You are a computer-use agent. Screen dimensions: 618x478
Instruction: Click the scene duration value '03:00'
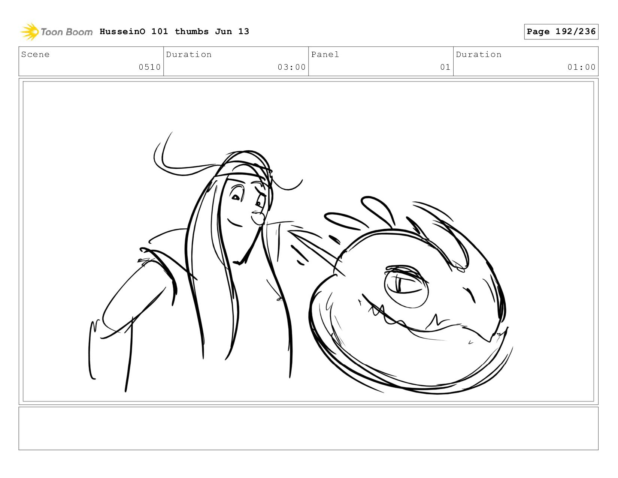click(291, 67)
